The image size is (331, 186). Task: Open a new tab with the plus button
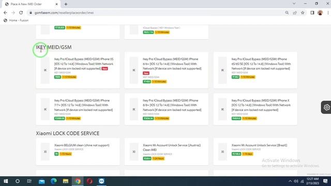click(66, 4)
